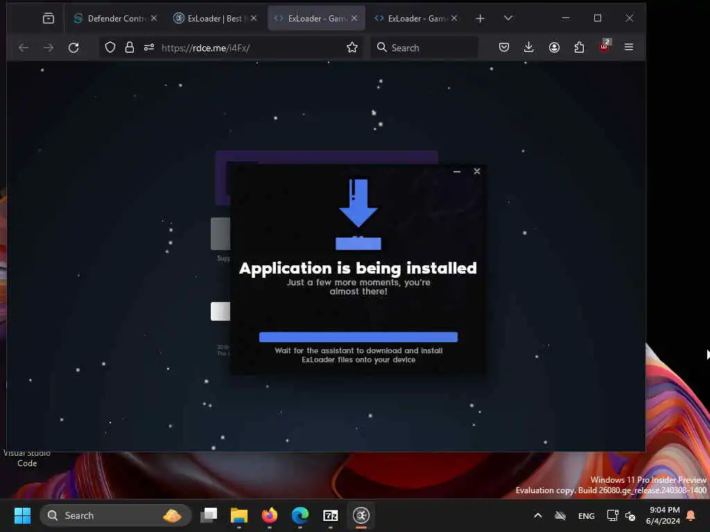Close the last ExLoader - Game tab

[x=454, y=18]
